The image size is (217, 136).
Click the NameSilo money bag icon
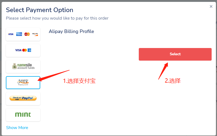14,66
